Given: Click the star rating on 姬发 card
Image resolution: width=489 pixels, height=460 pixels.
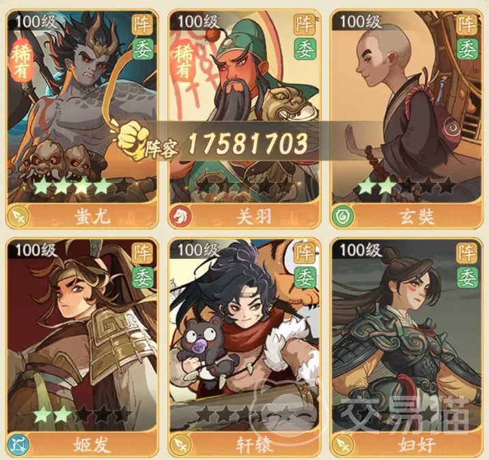Looking at the screenshot, I should (x=82, y=415).
